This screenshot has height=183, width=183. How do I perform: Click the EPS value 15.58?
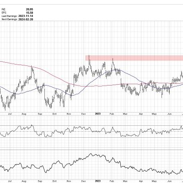pyautogui.click(x=30, y=13)
